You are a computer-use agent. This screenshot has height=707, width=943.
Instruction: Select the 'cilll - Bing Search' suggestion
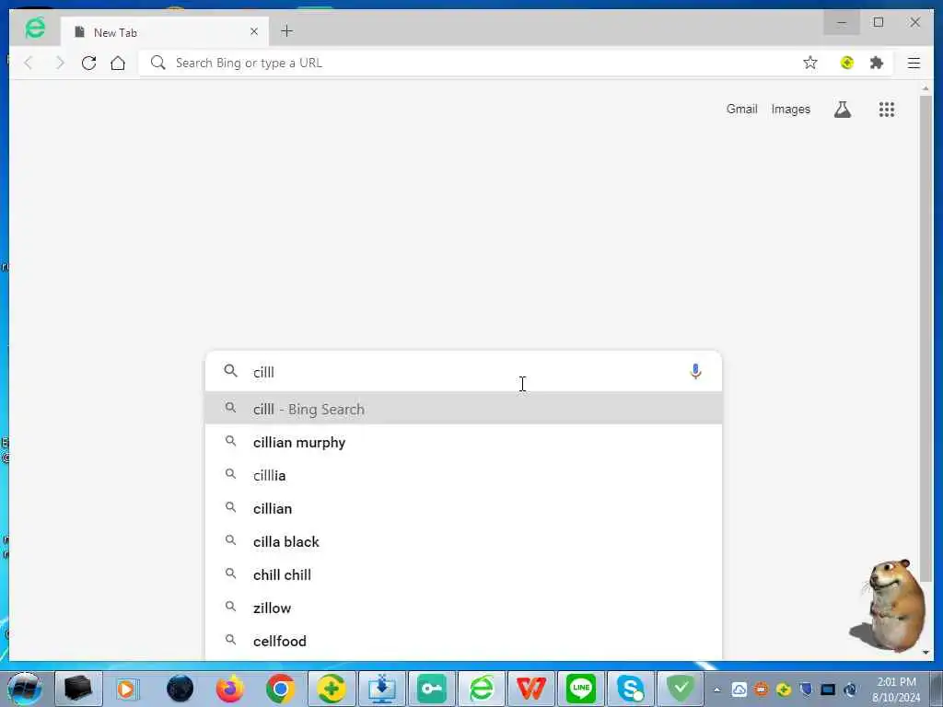point(463,409)
